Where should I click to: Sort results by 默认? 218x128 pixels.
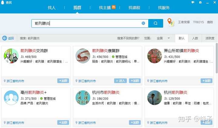(182, 38)
